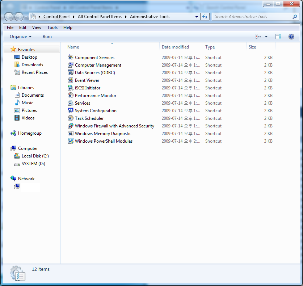
Task: Select the System Configuration icon
Action: click(70, 110)
